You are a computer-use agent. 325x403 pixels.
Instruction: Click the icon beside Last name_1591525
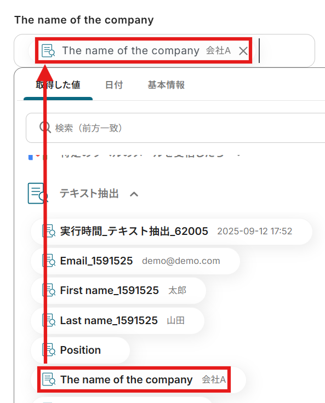(x=49, y=320)
